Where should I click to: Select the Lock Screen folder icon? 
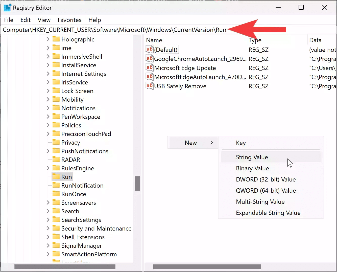click(56, 91)
